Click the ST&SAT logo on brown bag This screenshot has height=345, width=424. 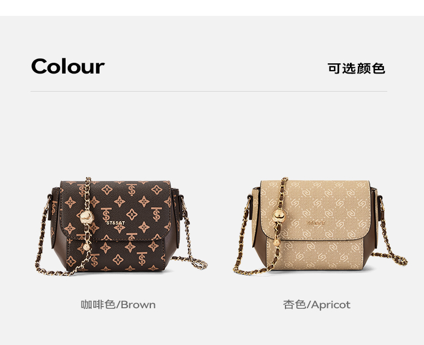coord(116,223)
